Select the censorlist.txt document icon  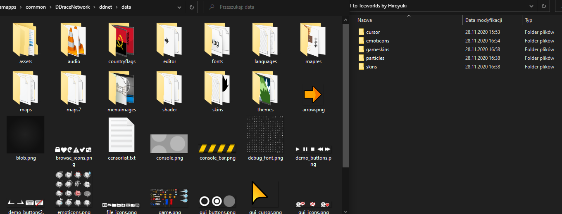pos(121,135)
